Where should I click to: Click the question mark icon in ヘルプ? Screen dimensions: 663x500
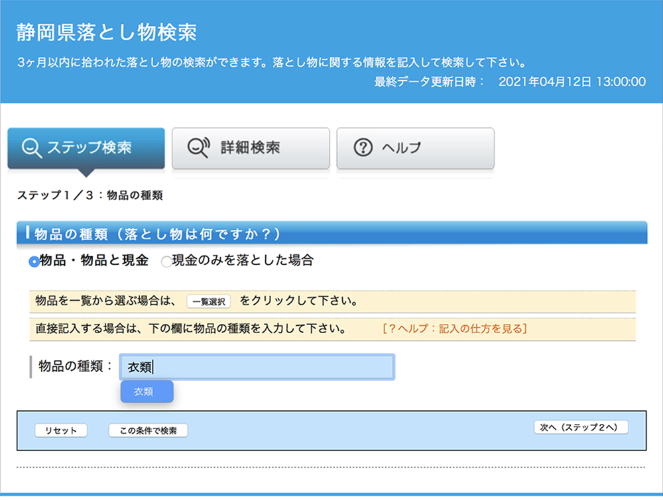point(363,148)
